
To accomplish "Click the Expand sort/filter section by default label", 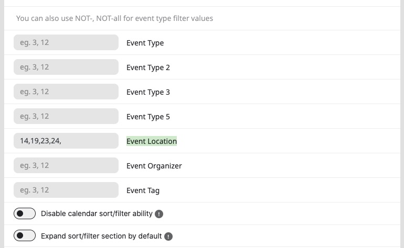I will 101,236.
